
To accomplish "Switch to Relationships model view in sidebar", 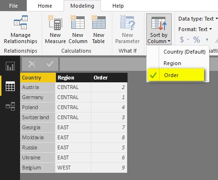I will click(x=10, y=106).
